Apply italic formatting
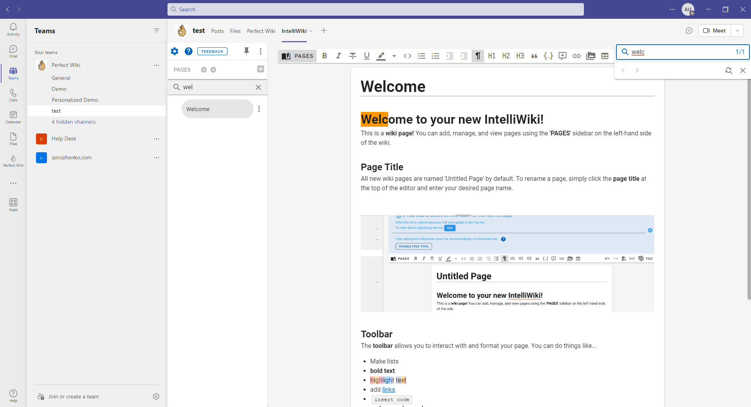 pos(339,56)
